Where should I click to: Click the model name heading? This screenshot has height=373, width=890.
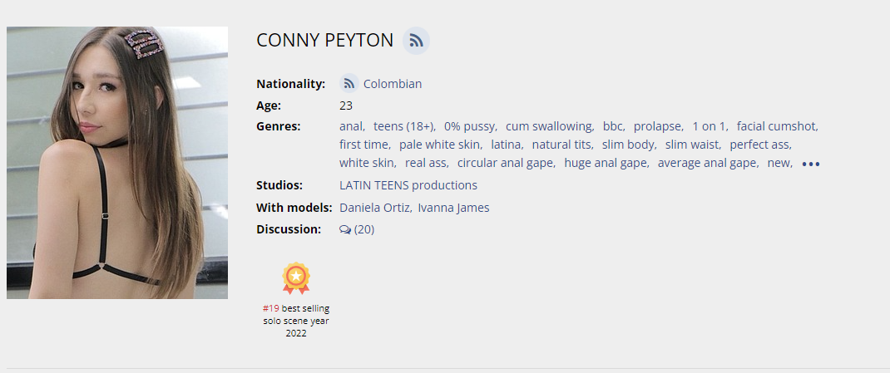(x=324, y=40)
